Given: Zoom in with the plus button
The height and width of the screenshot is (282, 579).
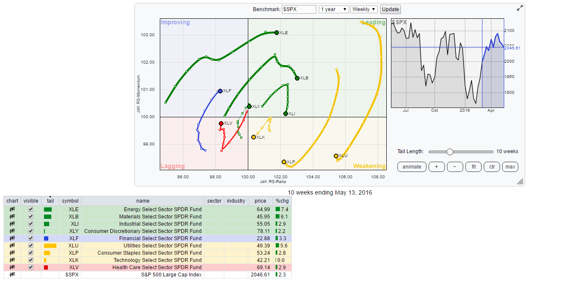Looking at the screenshot, I should tap(436, 167).
